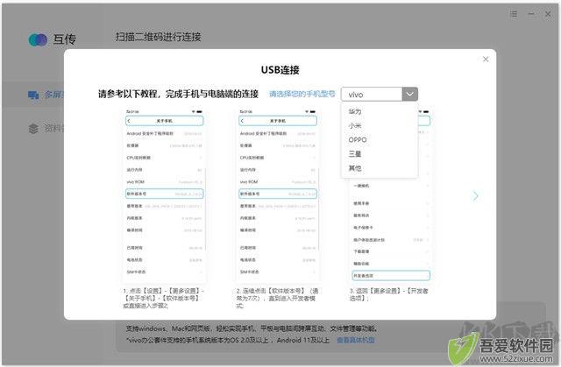This screenshot has height=367, width=561.
Task: Click 开发者选项 row in step 3 screenshot
Action: click(391, 276)
